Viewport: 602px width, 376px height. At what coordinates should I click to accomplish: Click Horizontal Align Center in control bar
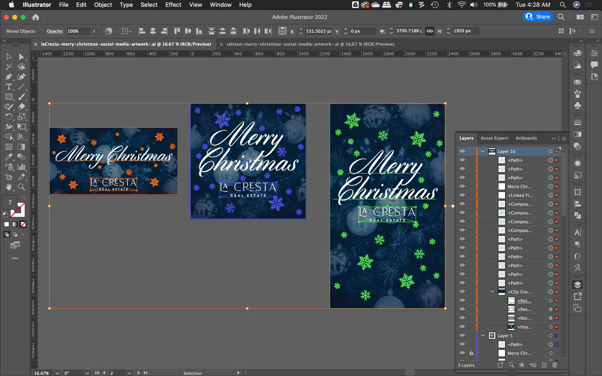tap(153, 31)
